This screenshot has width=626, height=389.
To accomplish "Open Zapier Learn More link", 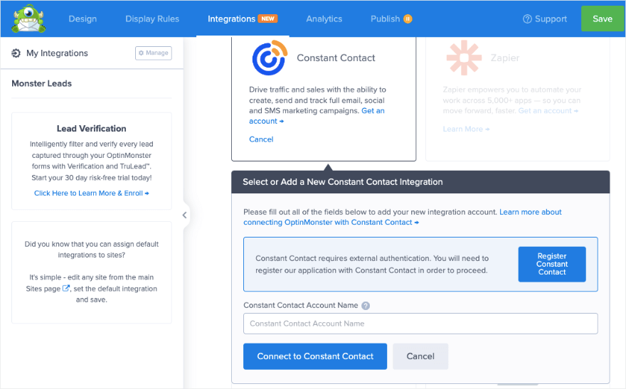I will click(x=466, y=129).
